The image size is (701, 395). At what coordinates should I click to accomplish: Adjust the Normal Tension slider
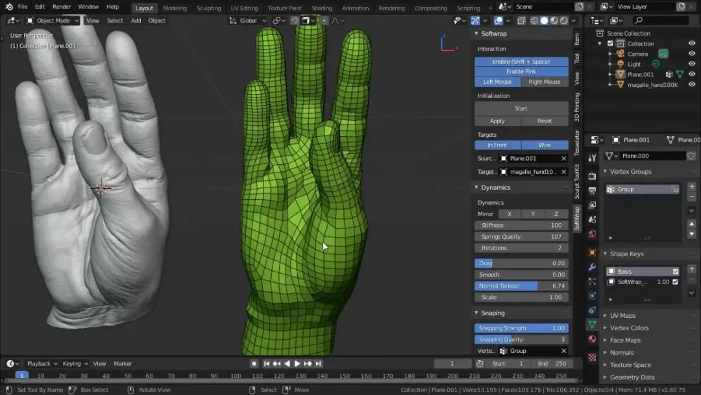point(521,286)
